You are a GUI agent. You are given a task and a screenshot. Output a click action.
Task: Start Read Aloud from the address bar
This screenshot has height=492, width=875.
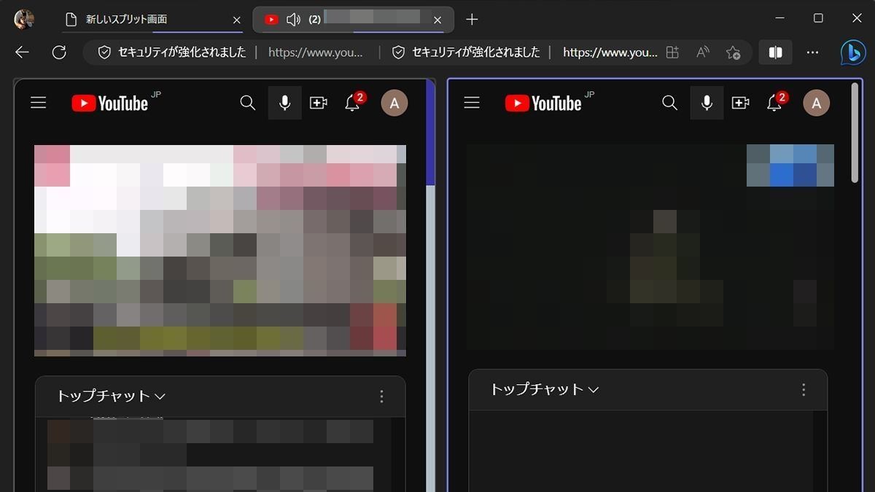click(703, 52)
